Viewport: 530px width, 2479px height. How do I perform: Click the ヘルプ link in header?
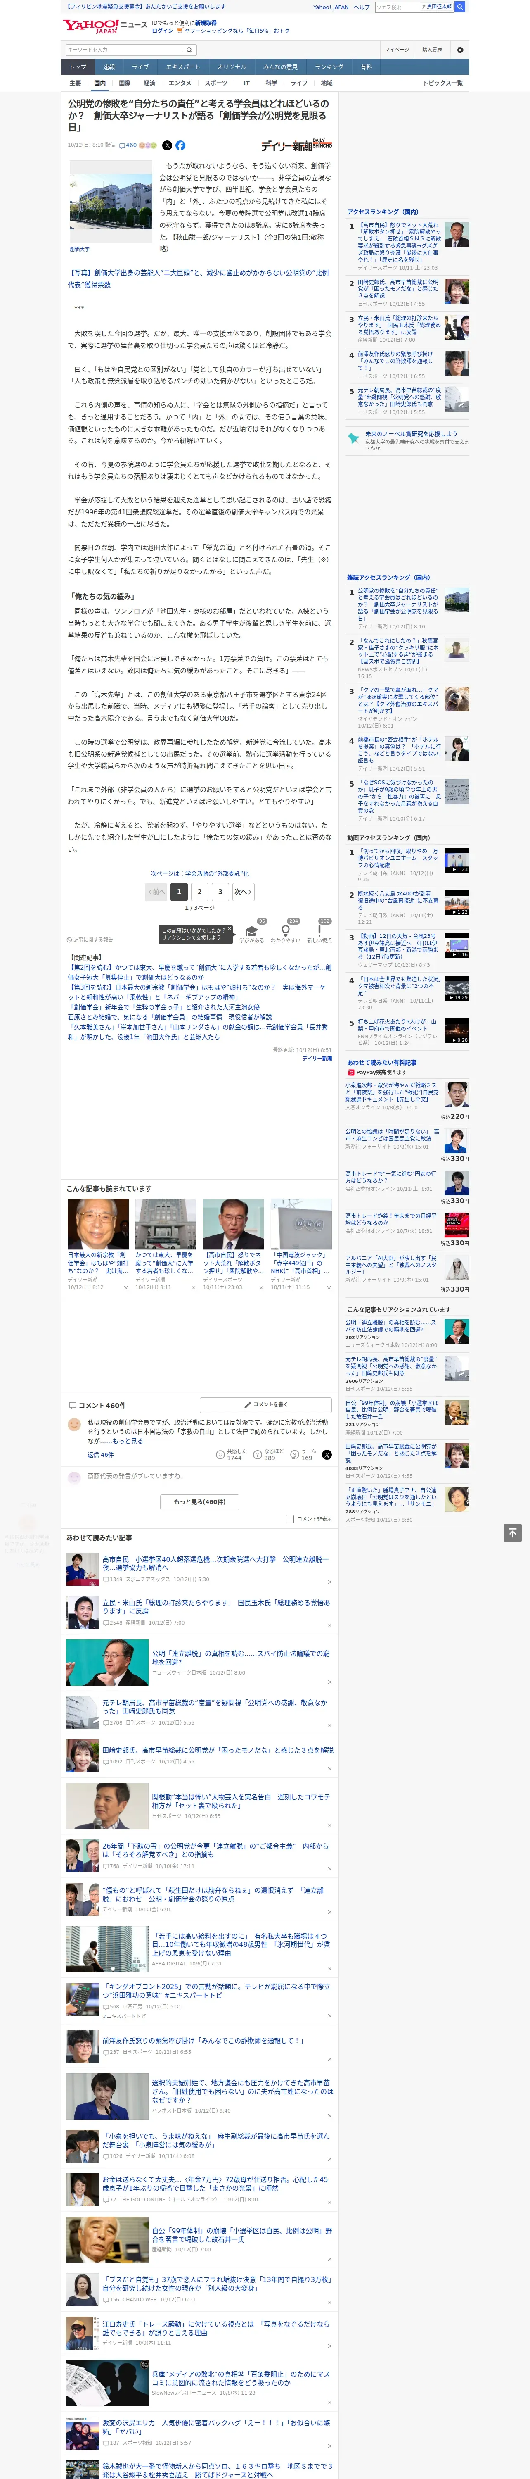click(x=361, y=7)
